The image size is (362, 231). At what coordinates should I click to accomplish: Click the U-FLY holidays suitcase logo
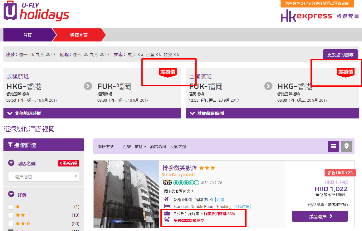point(10,11)
